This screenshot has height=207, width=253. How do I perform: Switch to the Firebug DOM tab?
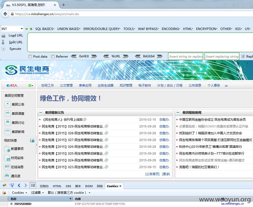pyautogui.click(x=89, y=186)
